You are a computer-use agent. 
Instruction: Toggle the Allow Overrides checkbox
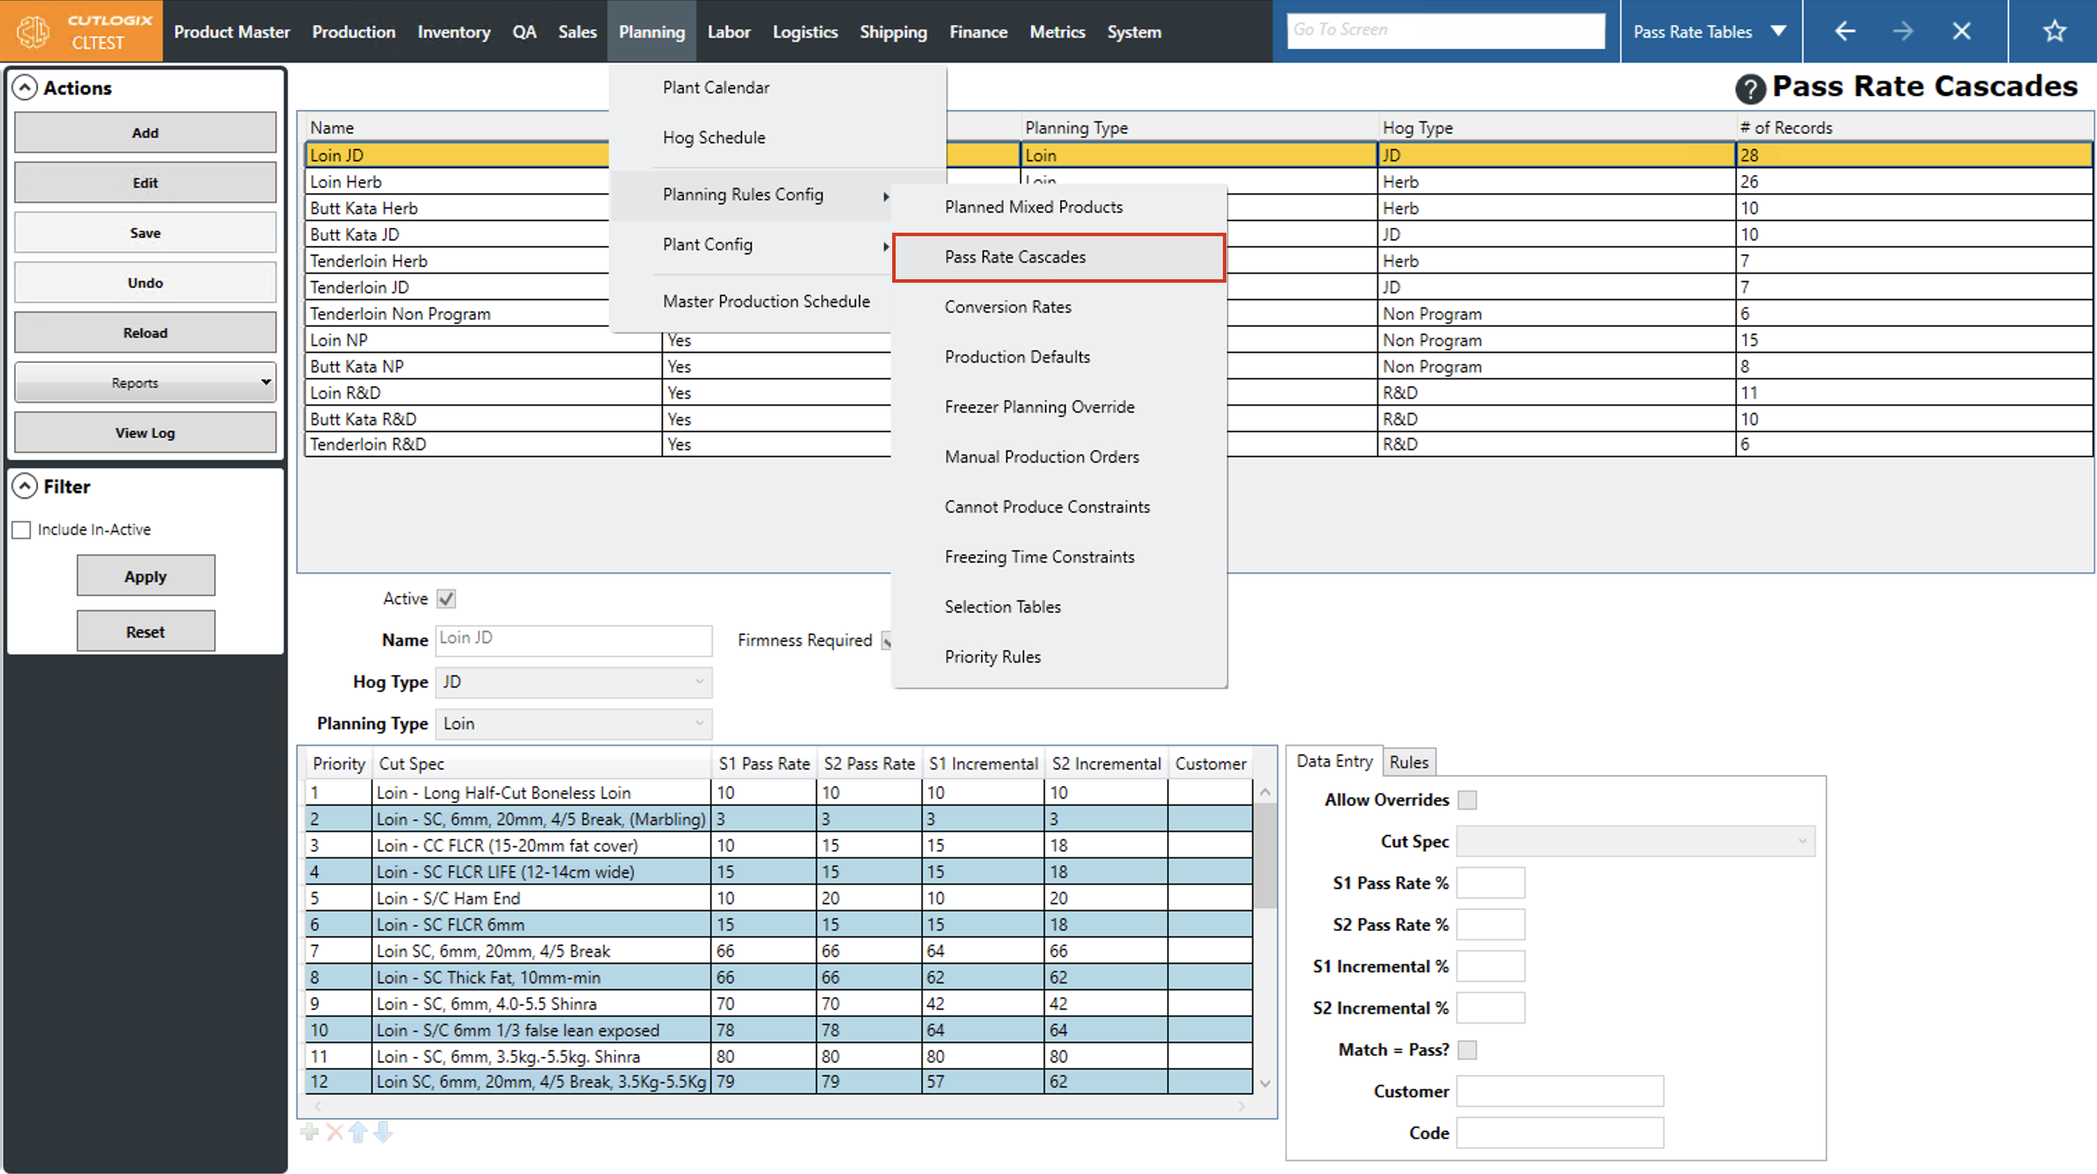1467,800
